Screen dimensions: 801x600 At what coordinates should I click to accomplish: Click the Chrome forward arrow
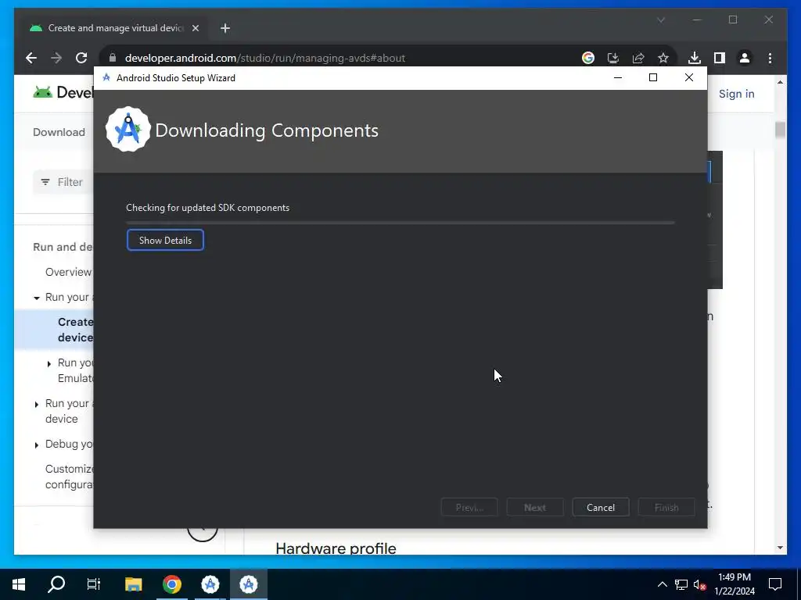56,58
